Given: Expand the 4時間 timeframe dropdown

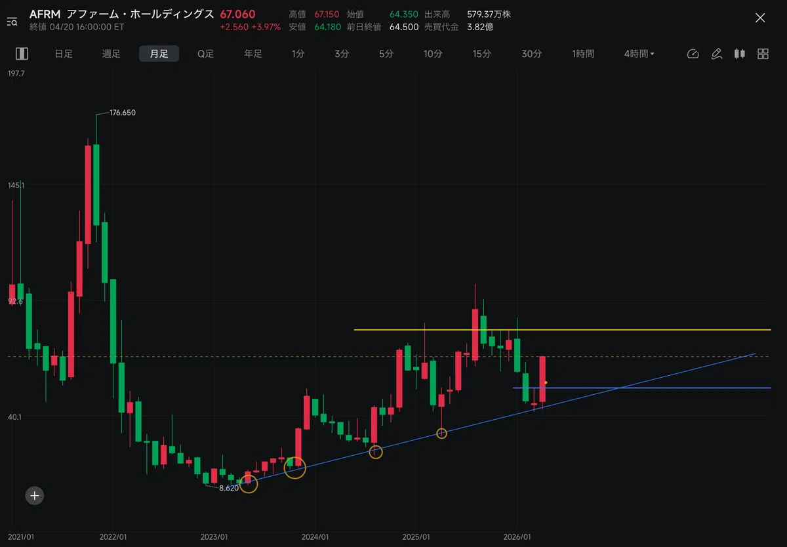Looking at the screenshot, I should click(639, 54).
